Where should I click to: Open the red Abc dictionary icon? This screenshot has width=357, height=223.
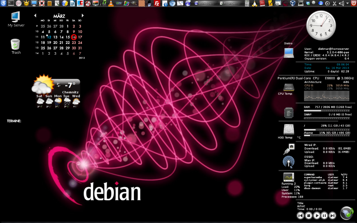(x=262, y=3)
